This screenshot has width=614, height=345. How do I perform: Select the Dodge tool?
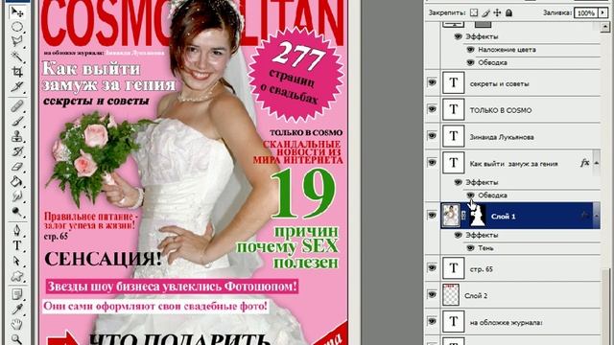pos(17,212)
